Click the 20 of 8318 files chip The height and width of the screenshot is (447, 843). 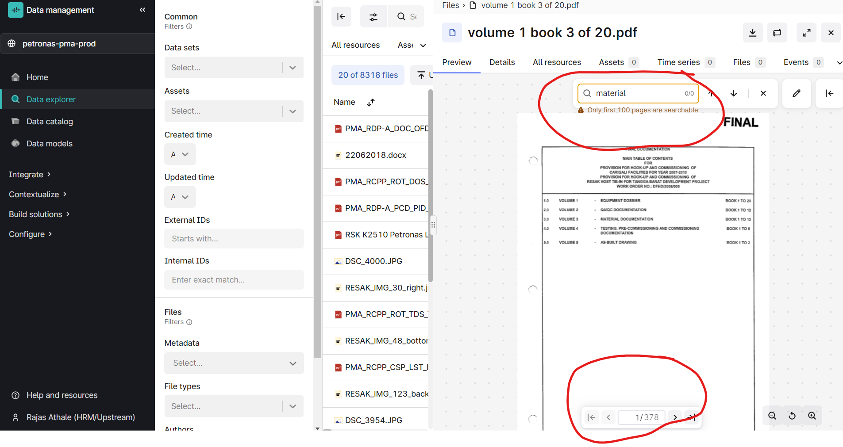click(x=368, y=75)
